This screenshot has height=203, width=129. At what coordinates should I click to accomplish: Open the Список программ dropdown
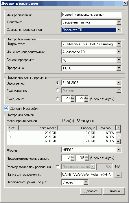119,60
